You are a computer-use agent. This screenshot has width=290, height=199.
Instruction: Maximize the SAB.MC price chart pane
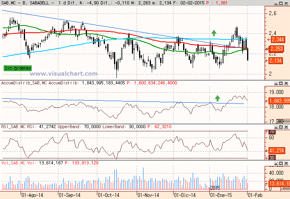tap(281, 3)
